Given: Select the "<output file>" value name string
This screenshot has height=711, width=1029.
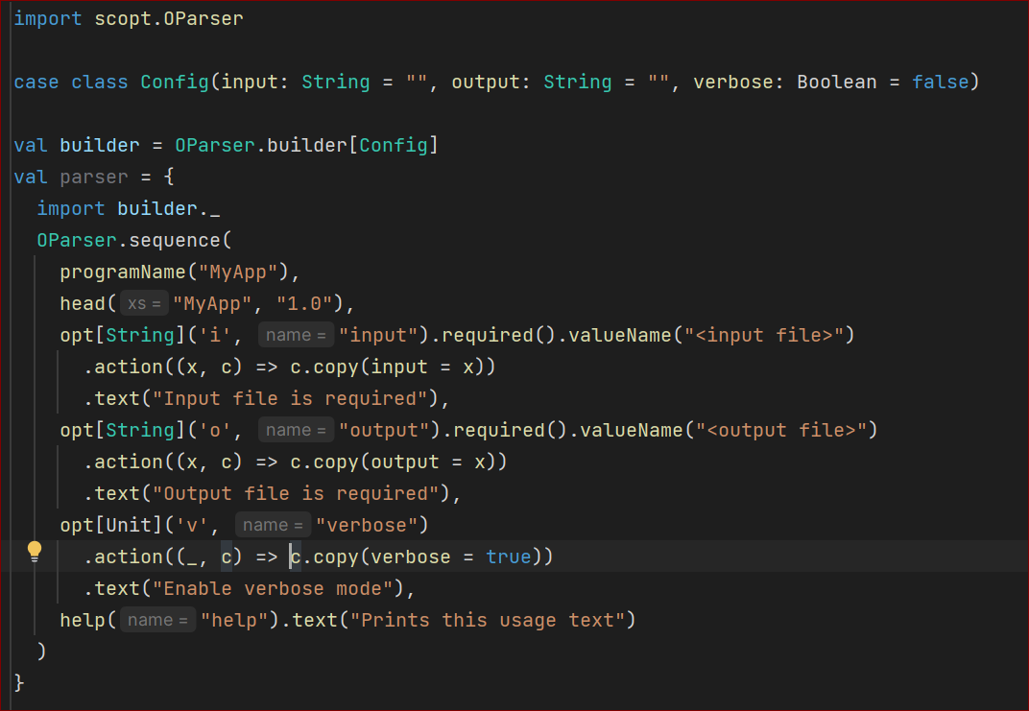Looking at the screenshot, I should (782, 430).
